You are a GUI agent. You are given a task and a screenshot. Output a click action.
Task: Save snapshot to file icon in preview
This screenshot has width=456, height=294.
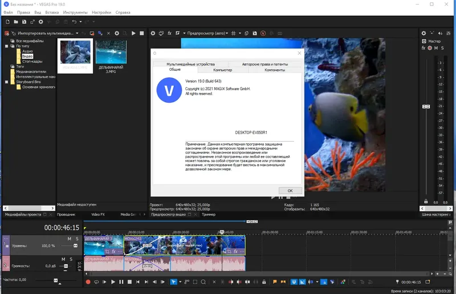pos(255,33)
